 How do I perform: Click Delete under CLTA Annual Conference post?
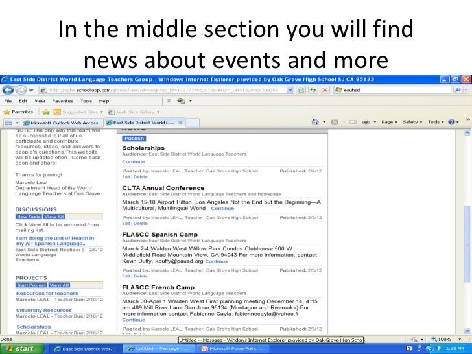[141, 224]
